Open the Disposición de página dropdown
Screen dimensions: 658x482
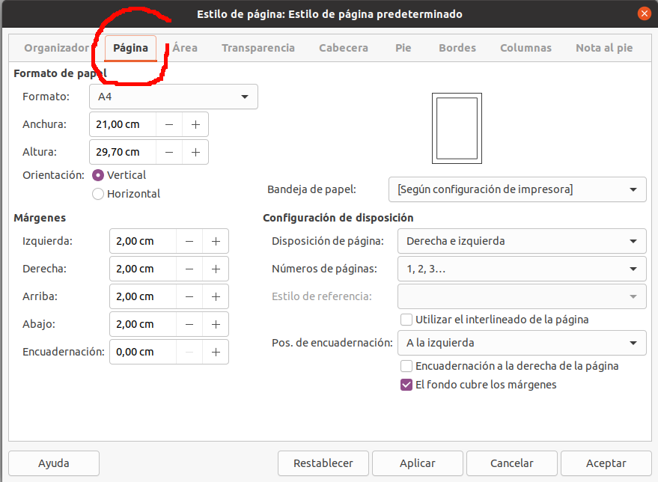point(521,241)
